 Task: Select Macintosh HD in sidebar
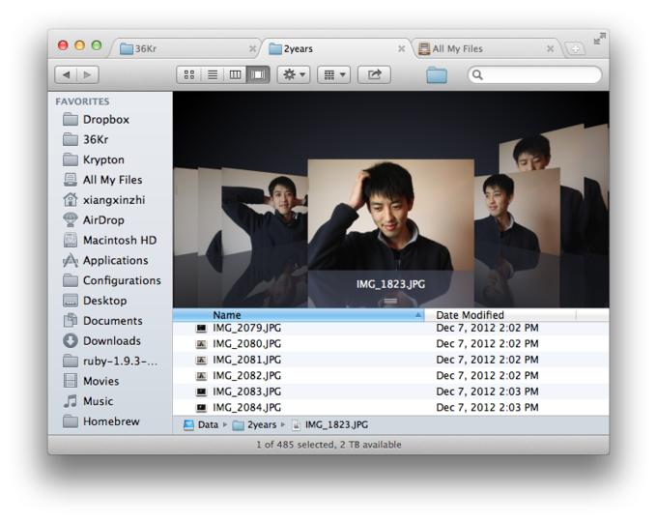click(110, 240)
